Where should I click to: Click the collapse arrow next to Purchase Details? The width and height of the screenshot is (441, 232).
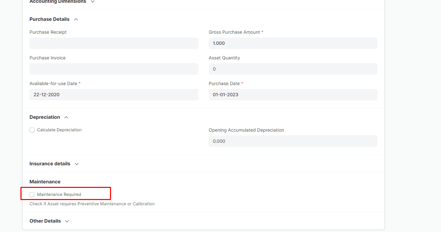(76, 19)
